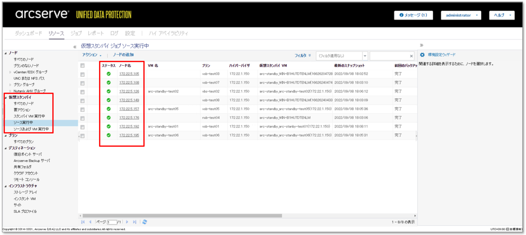Switch to the 設定 tab
526x235 pixels.
pyautogui.click(x=130, y=33)
